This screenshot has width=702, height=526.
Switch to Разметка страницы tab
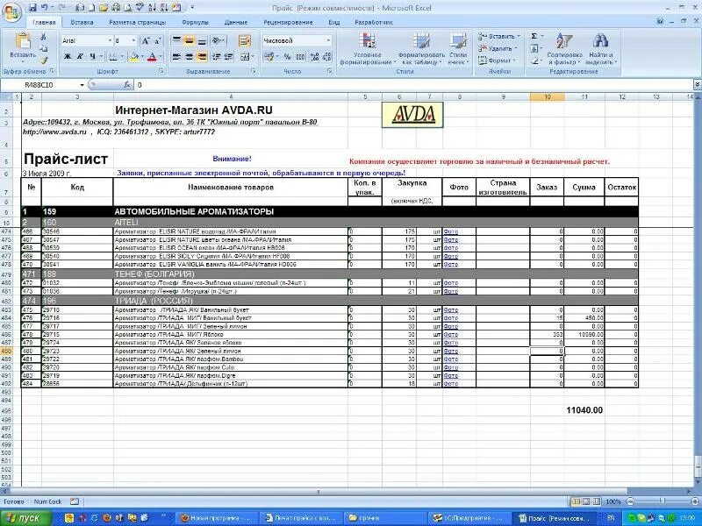[x=138, y=22]
